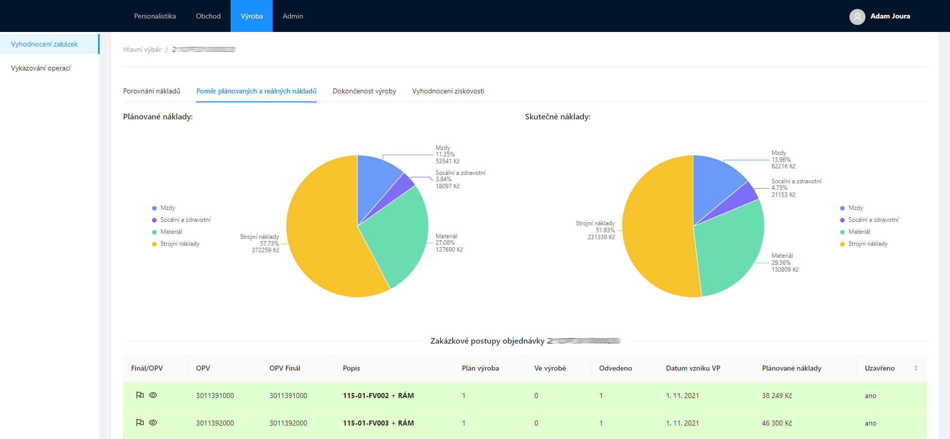
Task: Toggle Materiál legend in Plánované náklady chart
Action: 171,232
